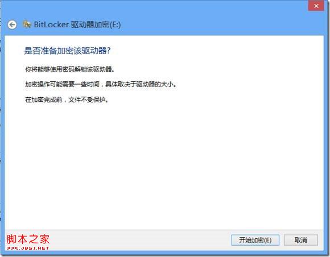This screenshot has height=257, width=330.
Task: Click the word BitLocker in the title
Action: [x=51, y=24]
